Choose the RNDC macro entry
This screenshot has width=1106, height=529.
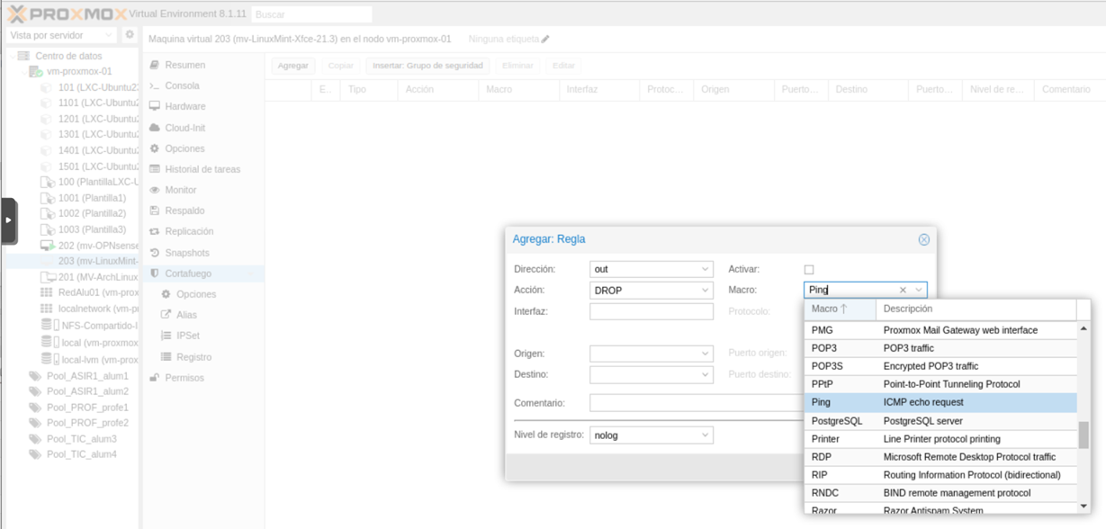click(940, 493)
